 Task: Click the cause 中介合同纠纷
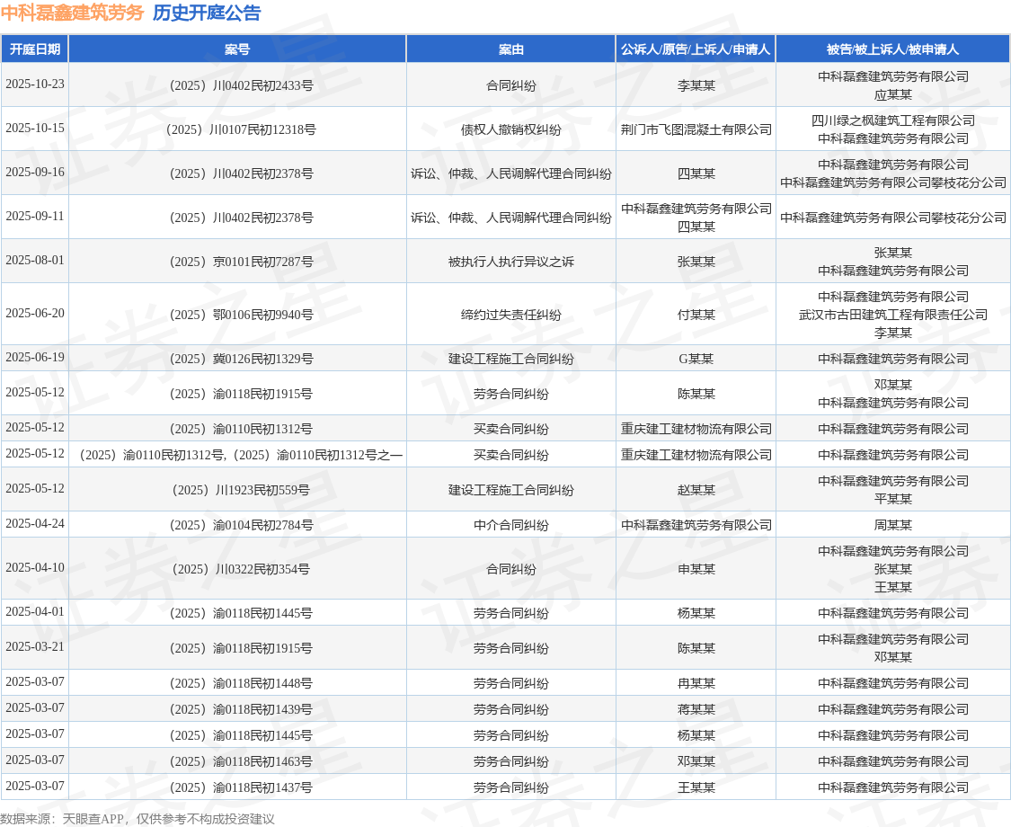coord(510,525)
